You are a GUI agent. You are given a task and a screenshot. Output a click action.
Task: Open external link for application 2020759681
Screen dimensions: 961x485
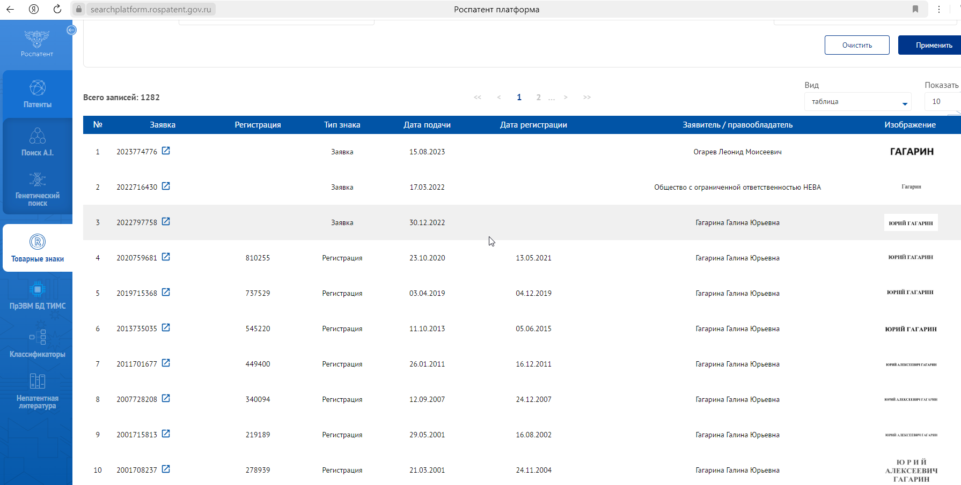pos(166,257)
